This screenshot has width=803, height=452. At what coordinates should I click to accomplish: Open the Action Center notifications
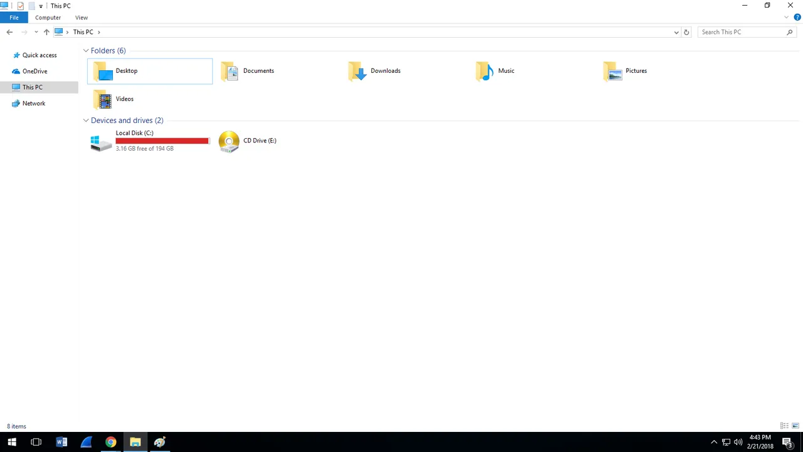tap(787, 443)
